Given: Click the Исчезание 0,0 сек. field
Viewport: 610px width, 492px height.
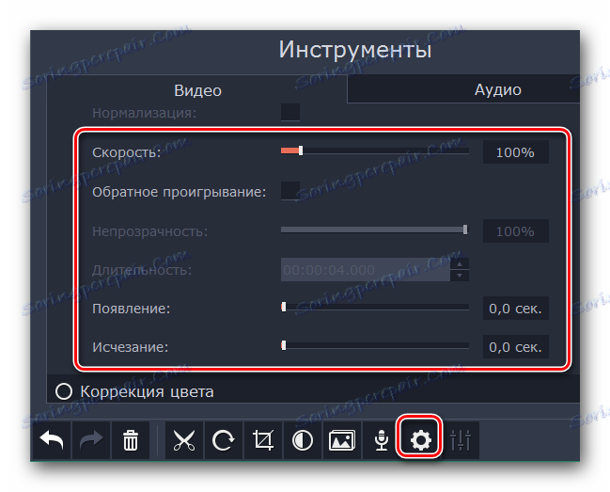Looking at the screenshot, I should (x=515, y=347).
